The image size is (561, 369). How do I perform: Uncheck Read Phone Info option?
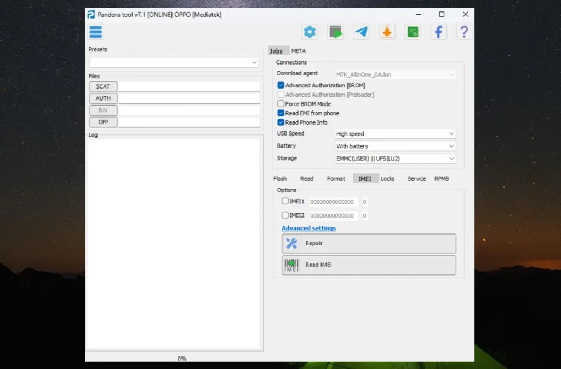point(281,122)
